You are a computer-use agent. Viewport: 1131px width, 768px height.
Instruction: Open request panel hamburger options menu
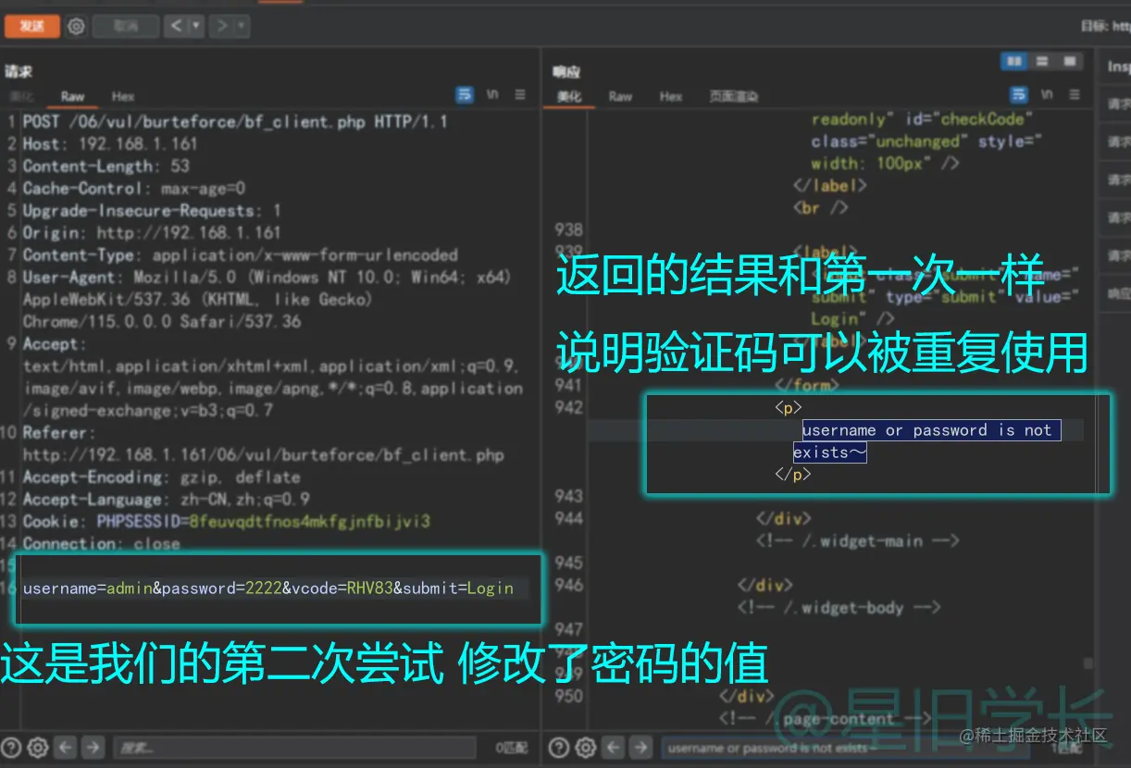(520, 94)
